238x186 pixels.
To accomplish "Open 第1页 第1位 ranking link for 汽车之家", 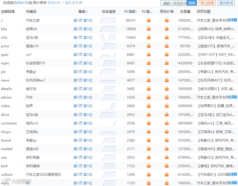I will tap(83, 20).
